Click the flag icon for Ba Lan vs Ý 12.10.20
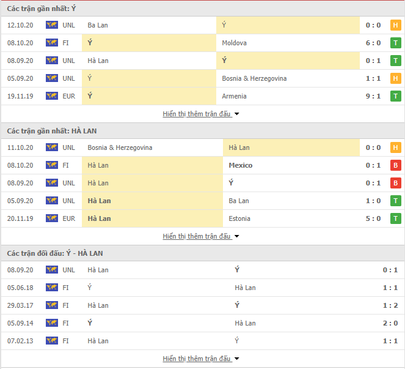Image resolution: width=405 pixels, height=369 pixels. pyautogui.click(x=52, y=25)
